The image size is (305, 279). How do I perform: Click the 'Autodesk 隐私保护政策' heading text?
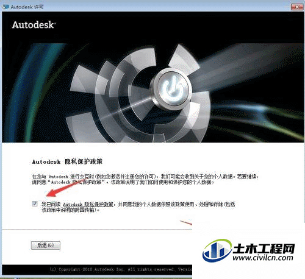[x=67, y=162]
